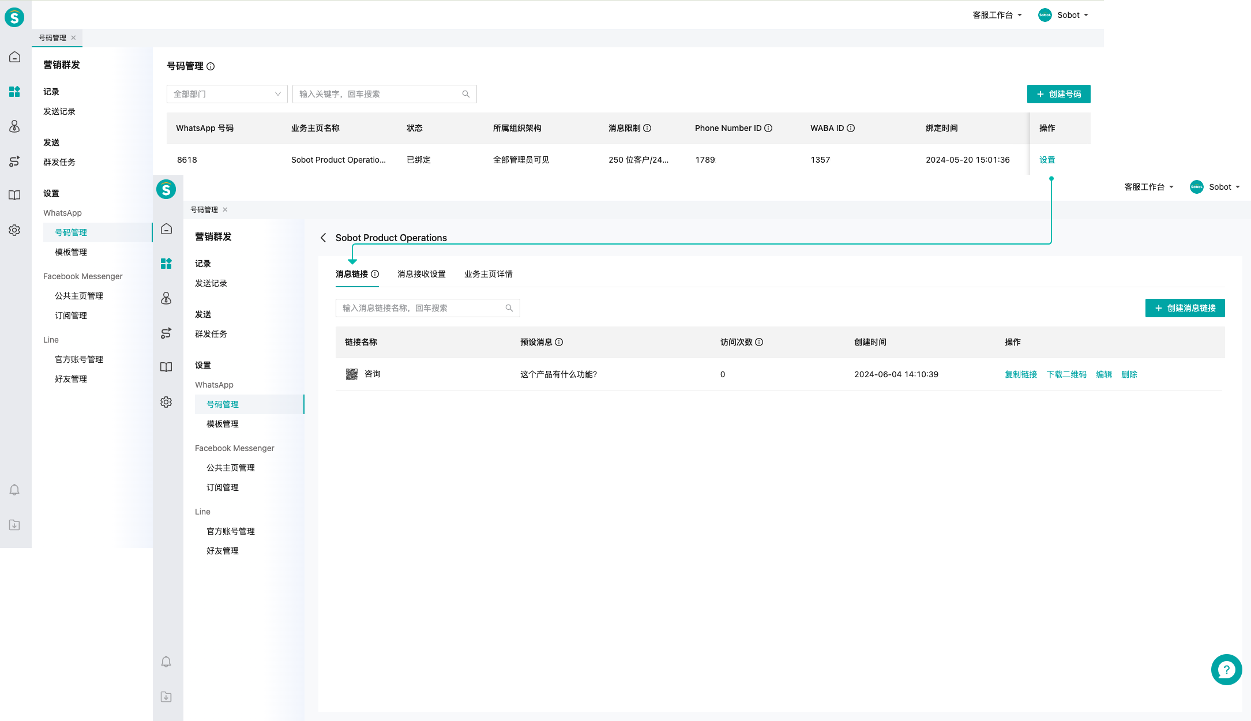Click the notification bell in the back window sidebar
1251x721 pixels.
coord(15,490)
